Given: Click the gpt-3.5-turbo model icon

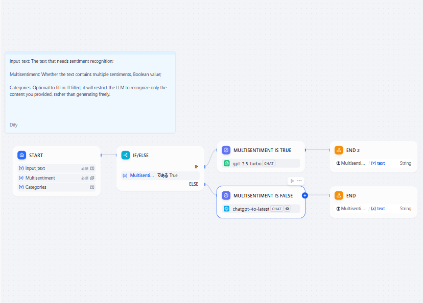Looking at the screenshot, I should point(227,163).
